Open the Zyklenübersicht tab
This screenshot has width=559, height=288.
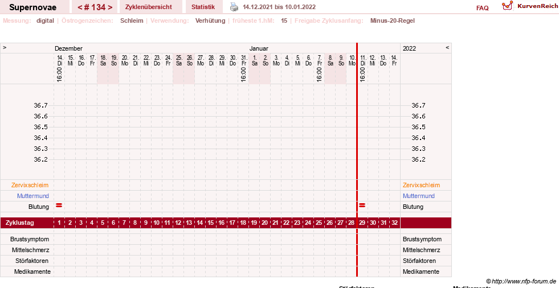(148, 7)
